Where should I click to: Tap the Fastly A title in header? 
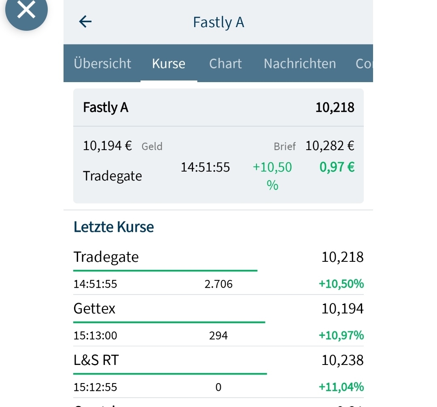click(218, 22)
